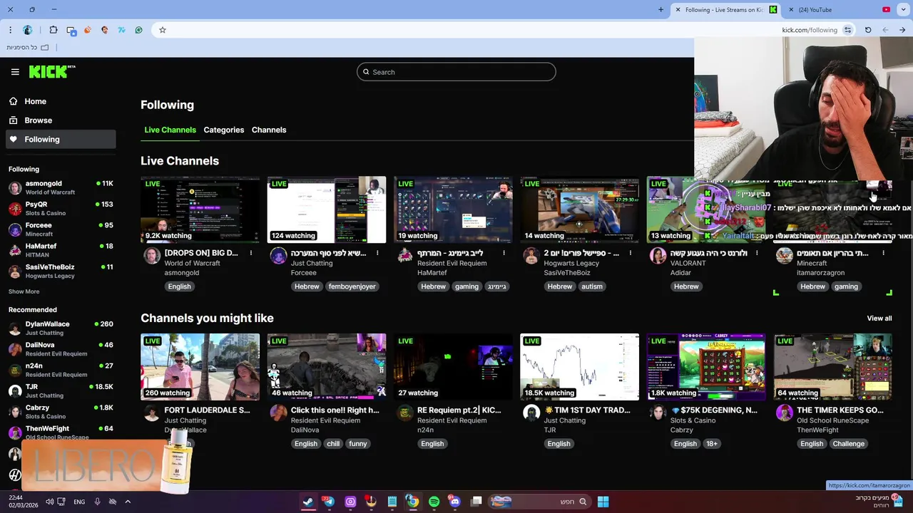913x513 pixels.
Task: Click TJR channel avatar under stream card
Action: tap(531, 413)
